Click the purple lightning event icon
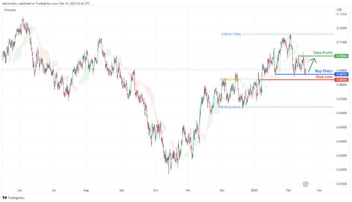 (x=305, y=184)
